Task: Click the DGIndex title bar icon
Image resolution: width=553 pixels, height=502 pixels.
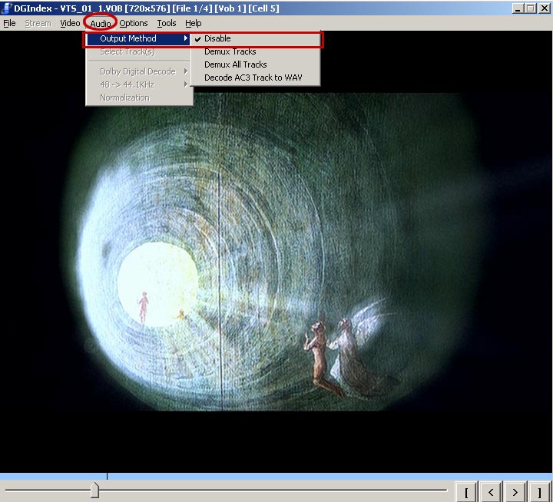Action: point(6,8)
